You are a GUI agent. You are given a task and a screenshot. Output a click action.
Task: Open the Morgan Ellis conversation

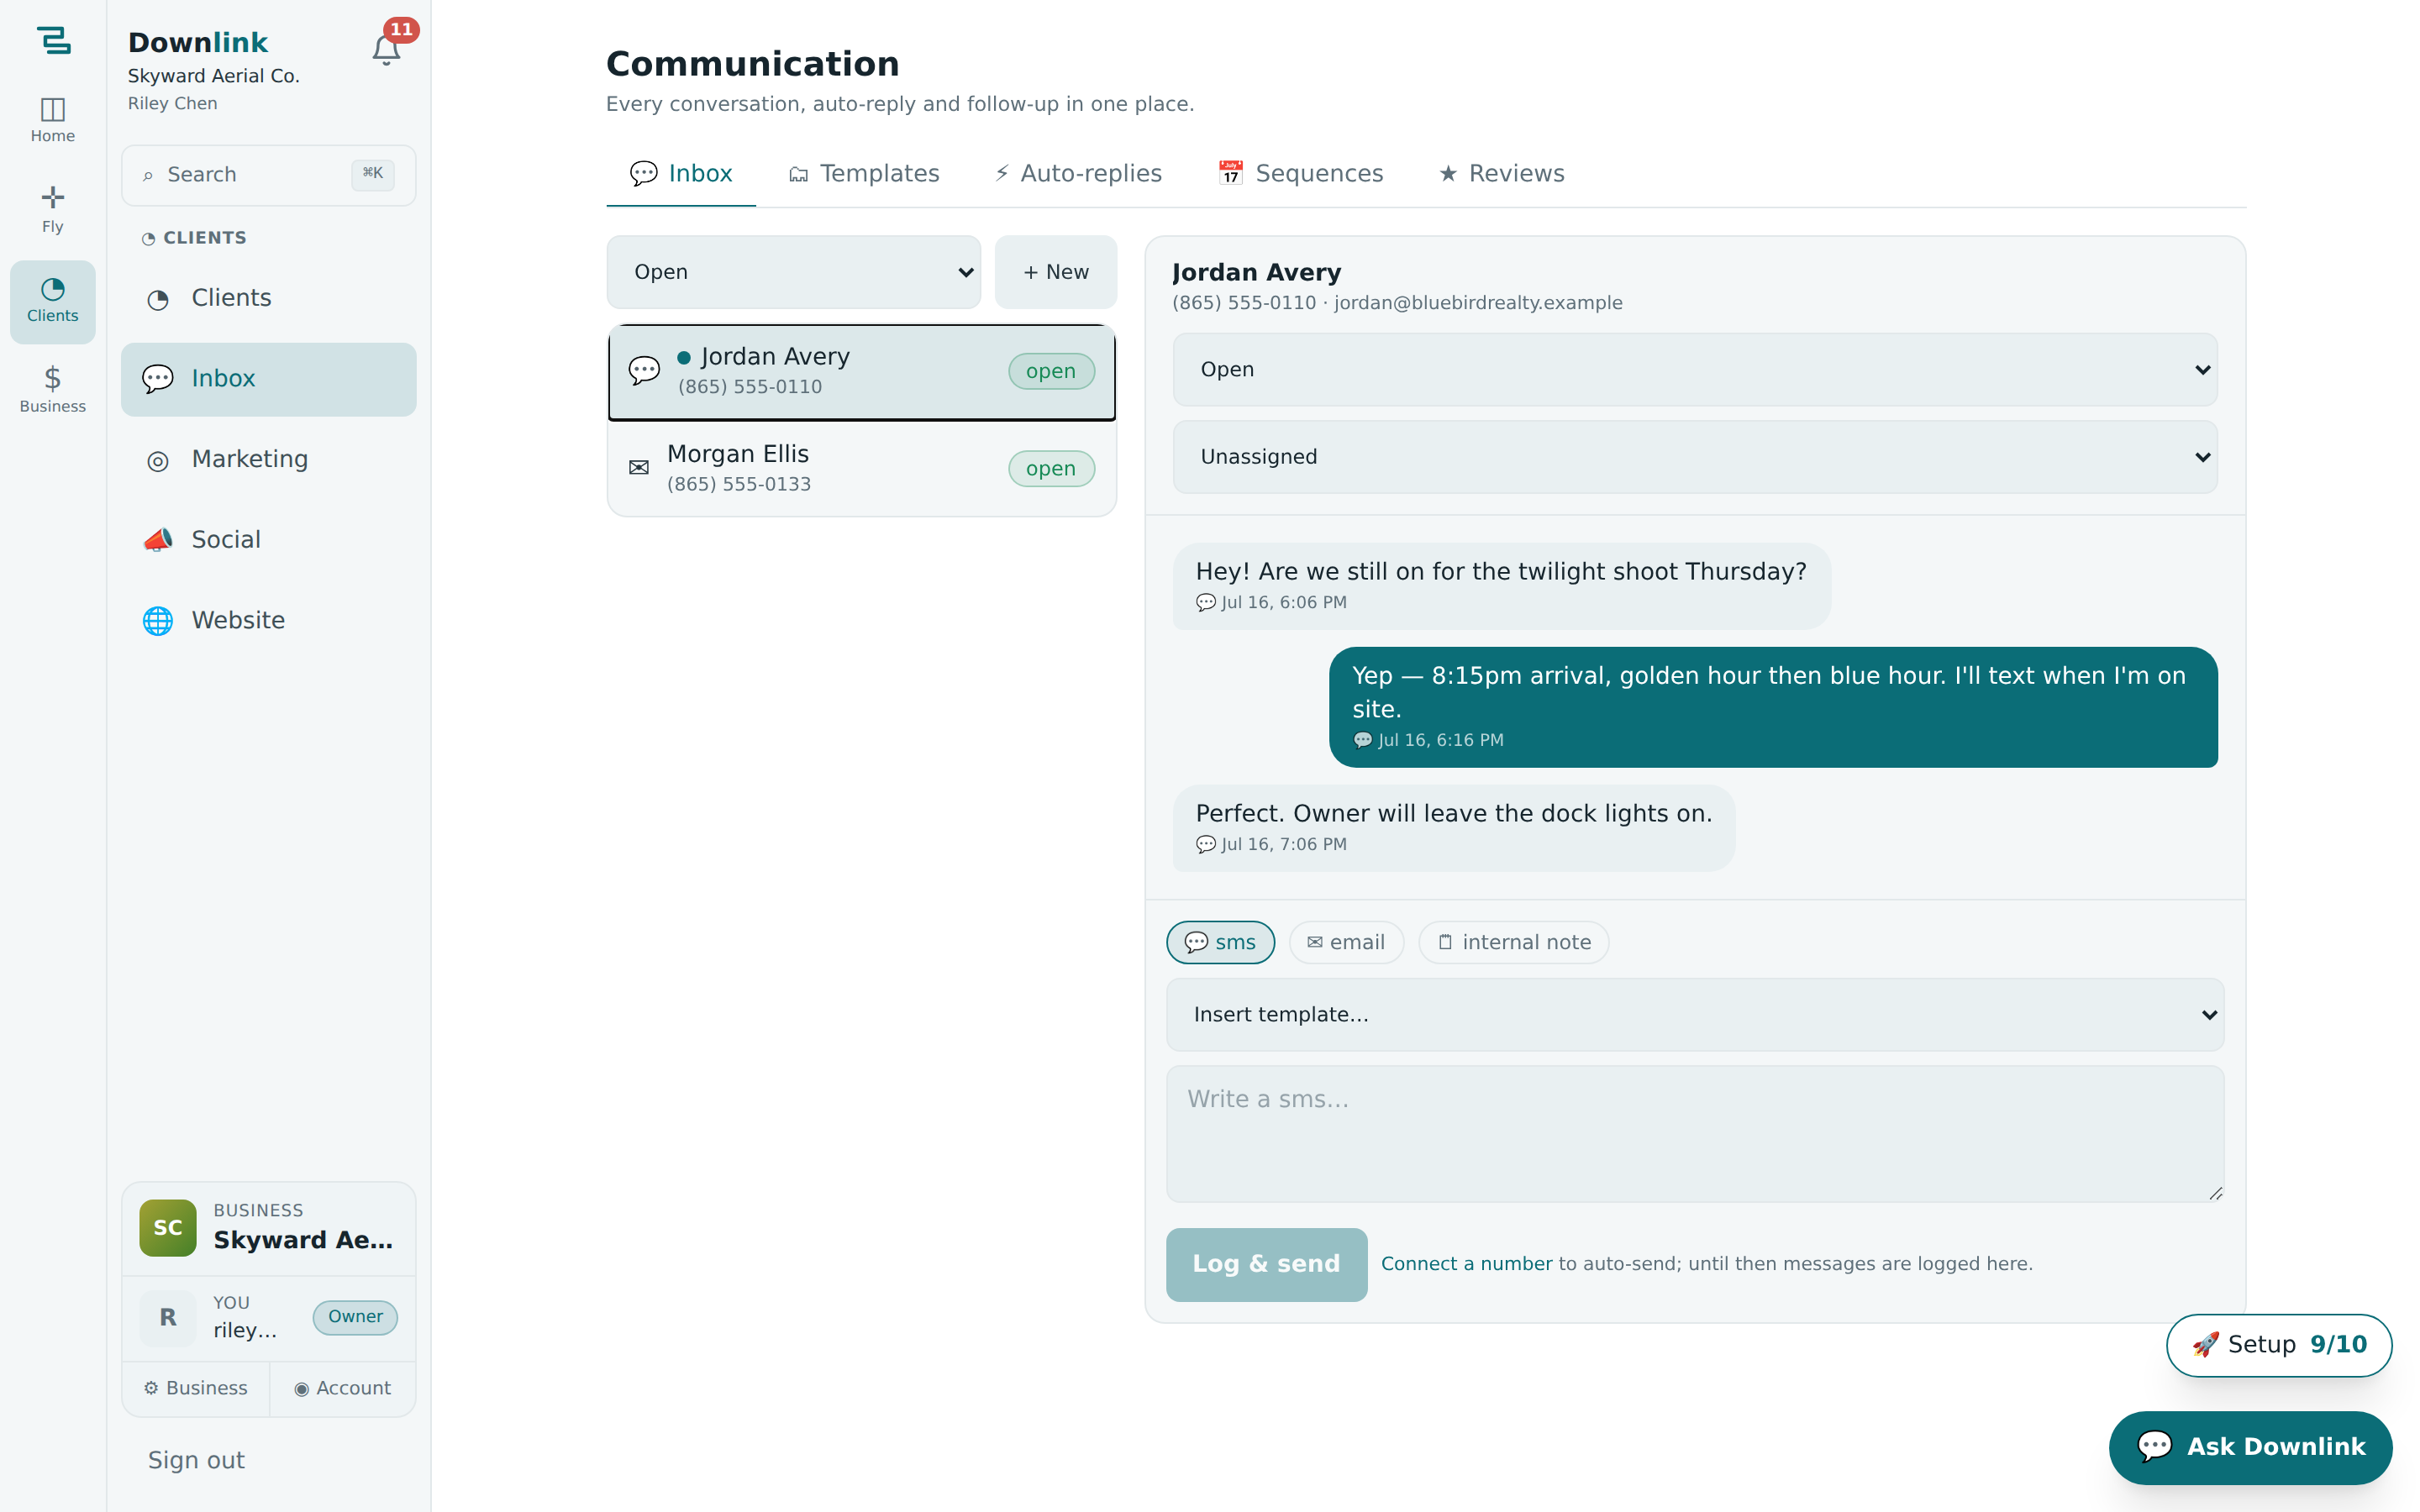(x=861, y=468)
